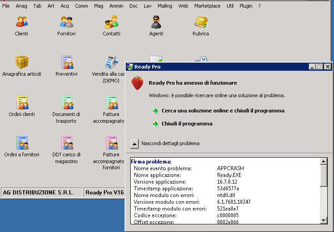
Task: Open the Art menu
Action: coord(51,6)
